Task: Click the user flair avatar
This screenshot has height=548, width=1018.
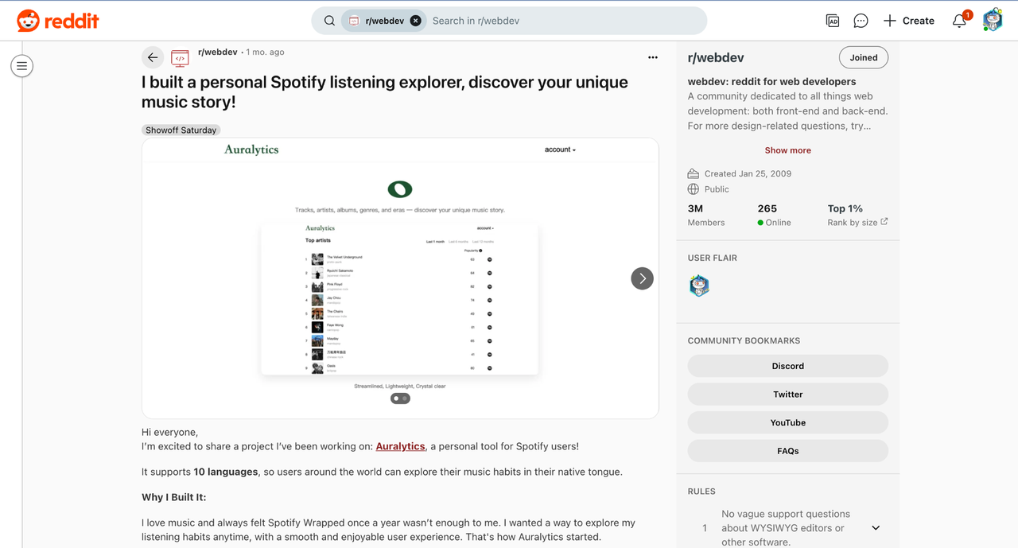Action: 699,286
